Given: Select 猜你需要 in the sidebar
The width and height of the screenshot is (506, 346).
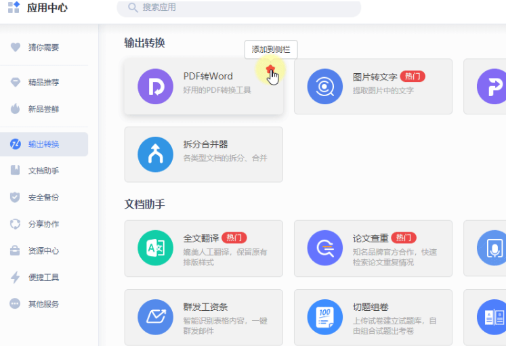Looking at the screenshot, I should 44,47.
